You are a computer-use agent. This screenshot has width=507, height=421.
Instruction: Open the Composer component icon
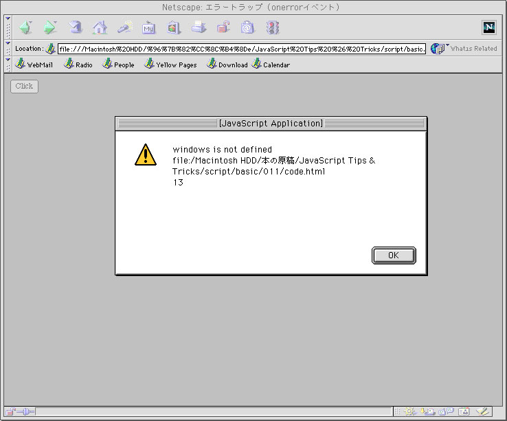pyautogui.click(x=482, y=411)
